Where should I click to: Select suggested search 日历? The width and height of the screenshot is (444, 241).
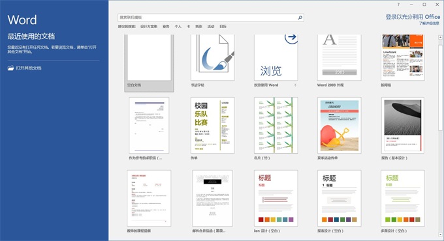(223, 27)
